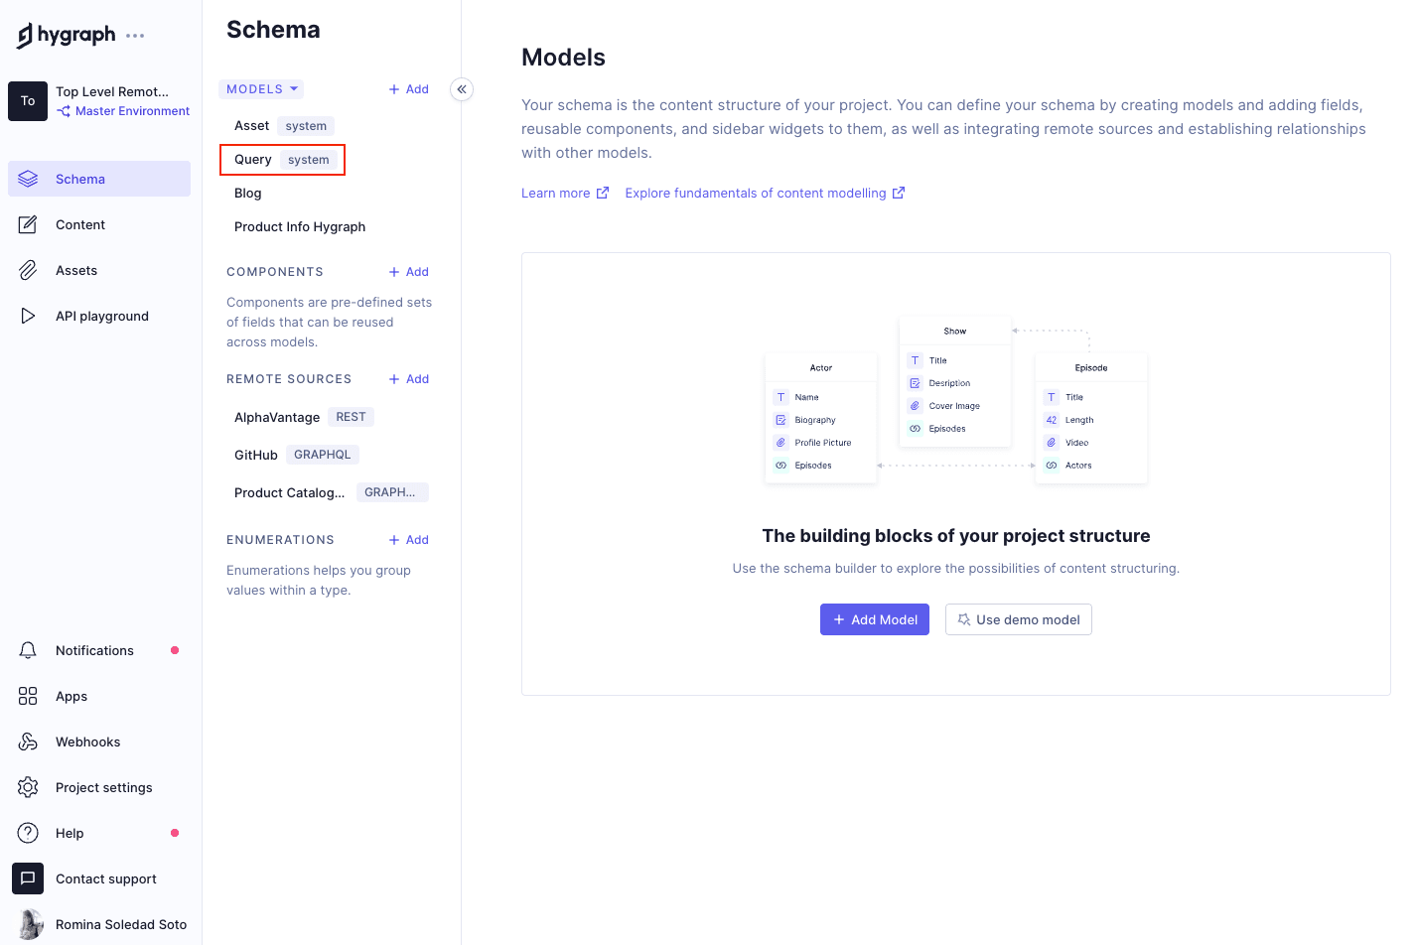Open the Schema section in the sidebar

(80, 178)
